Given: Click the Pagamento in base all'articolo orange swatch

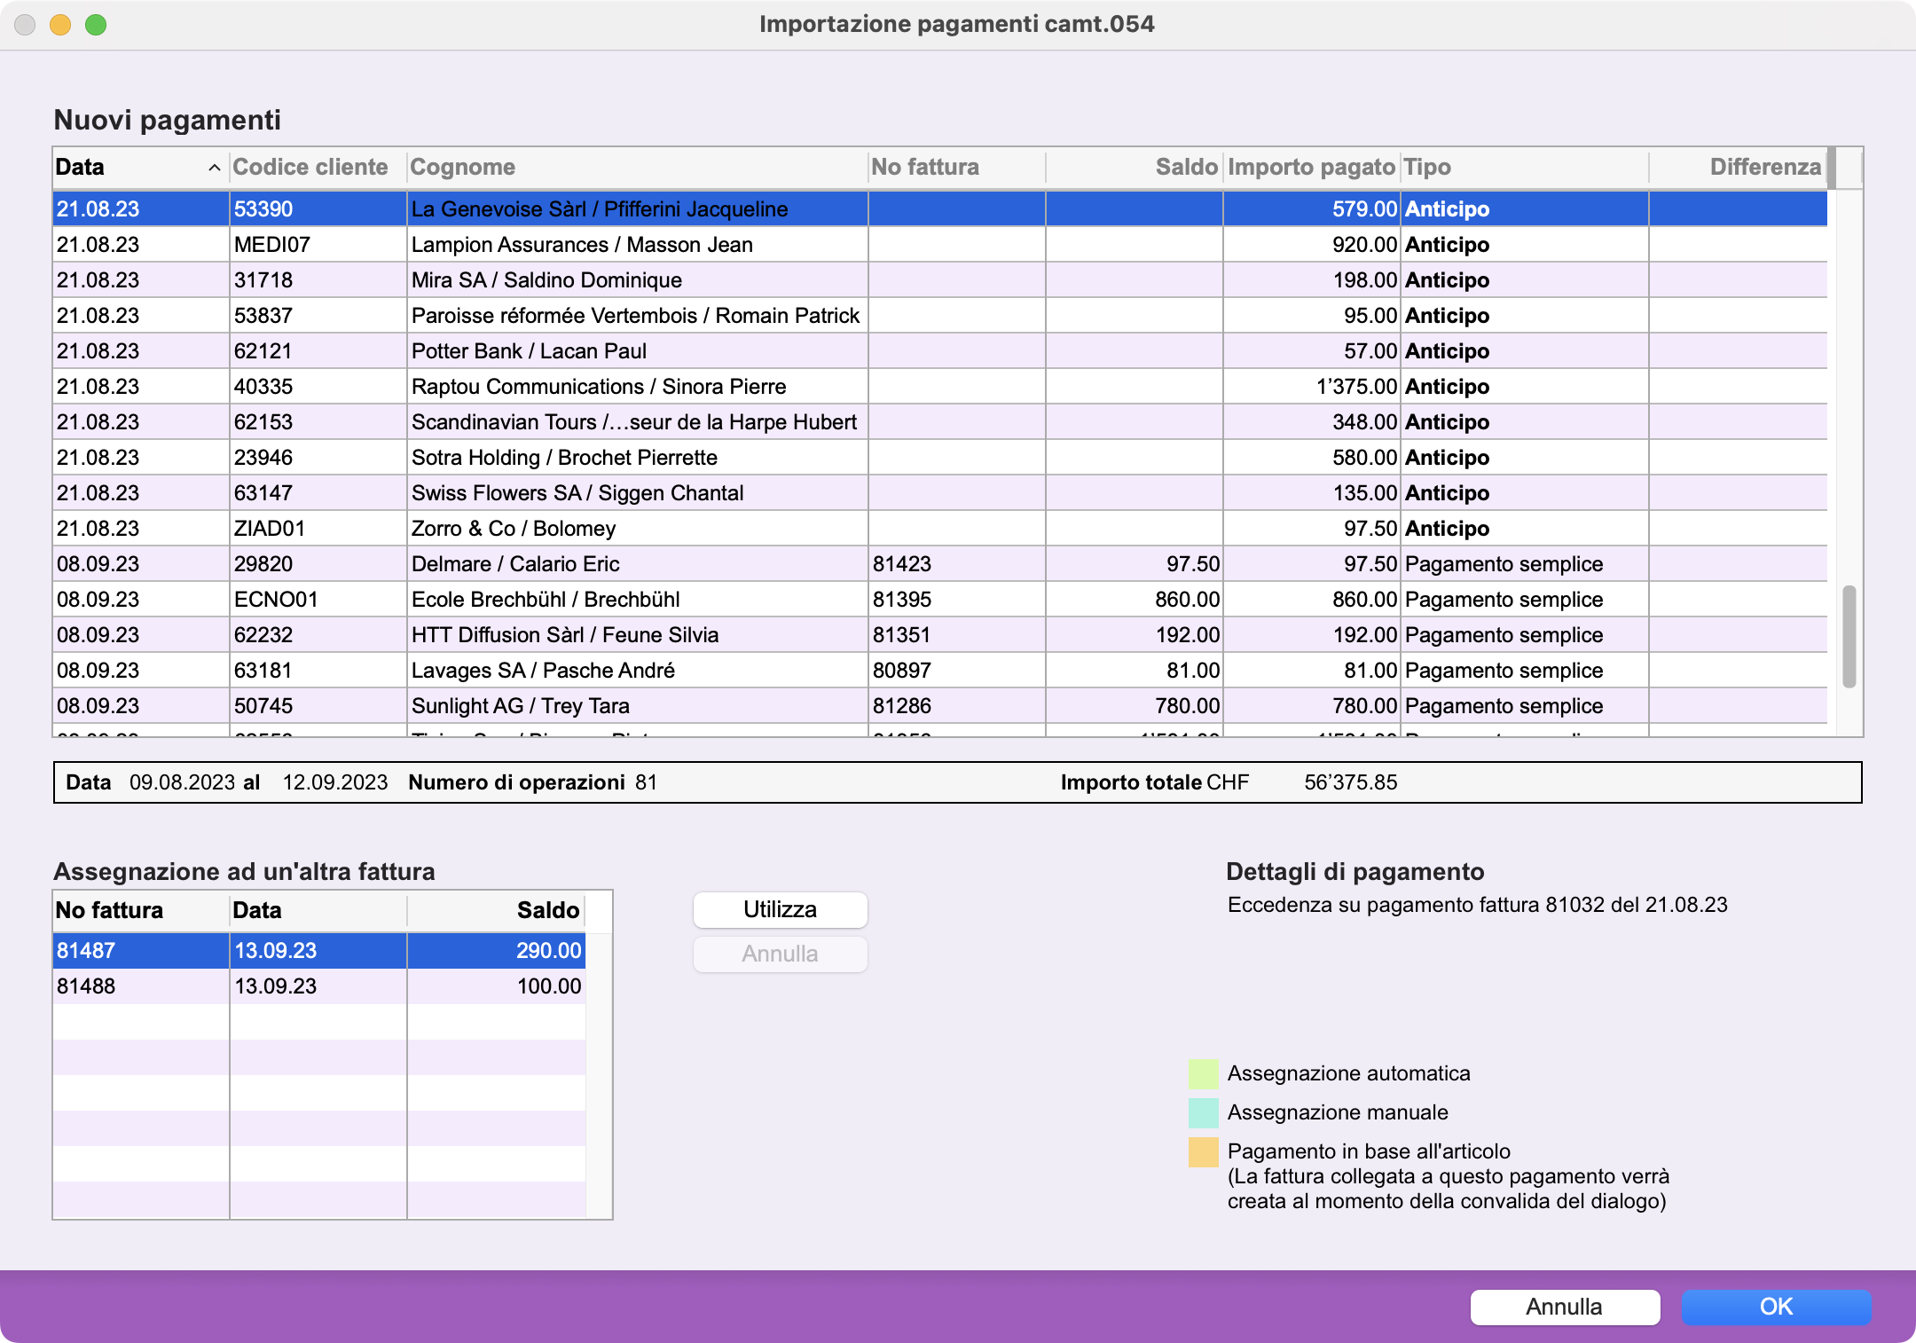Looking at the screenshot, I should [1203, 1151].
